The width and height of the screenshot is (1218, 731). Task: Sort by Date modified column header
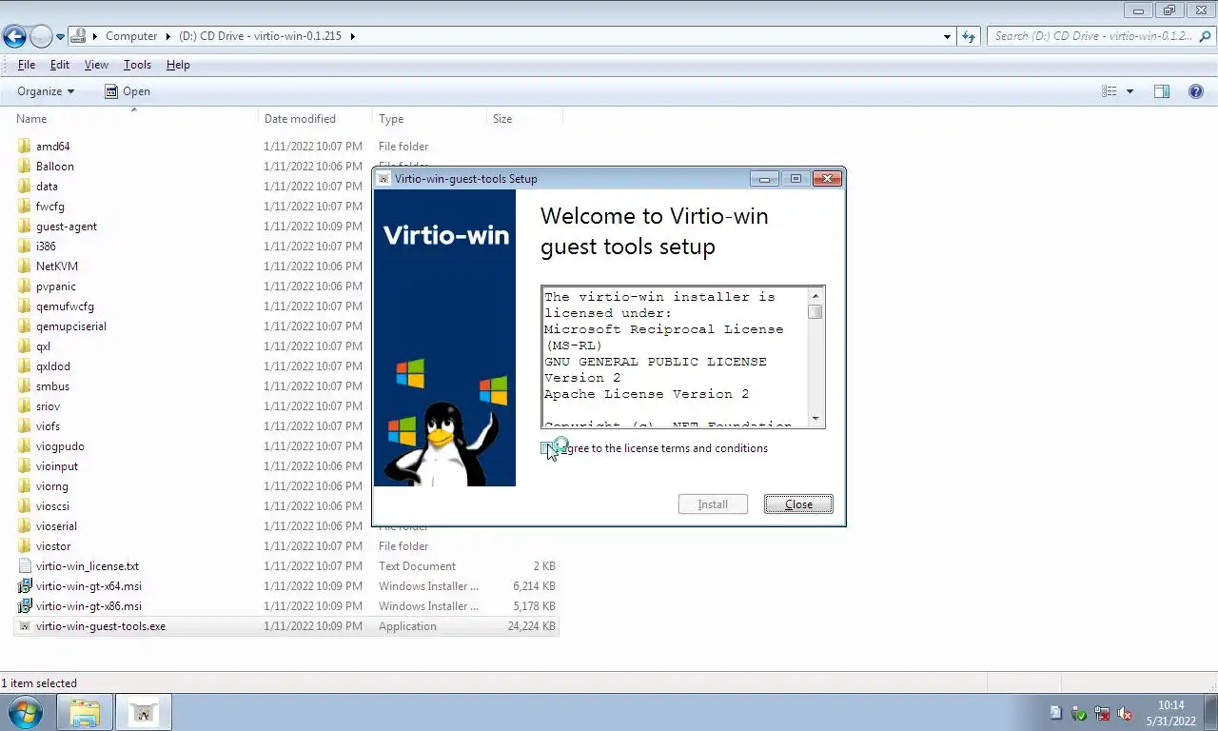coord(316,119)
